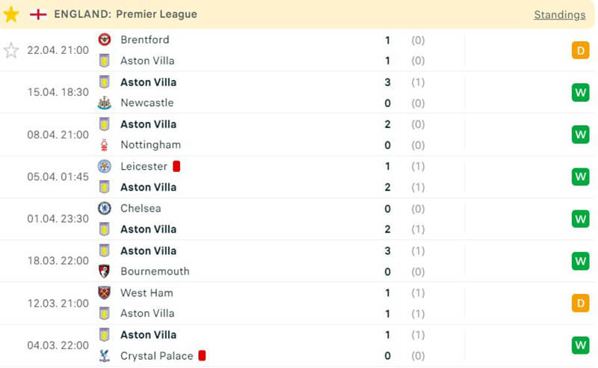Click the Crystal Palace club crest

pos(105,355)
